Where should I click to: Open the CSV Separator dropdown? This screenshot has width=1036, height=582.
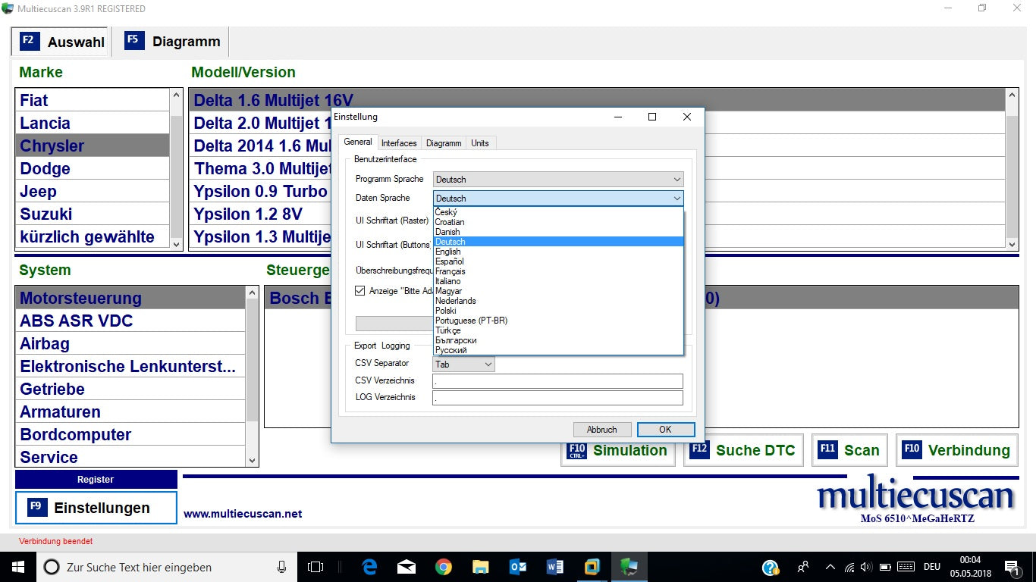point(463,365)
